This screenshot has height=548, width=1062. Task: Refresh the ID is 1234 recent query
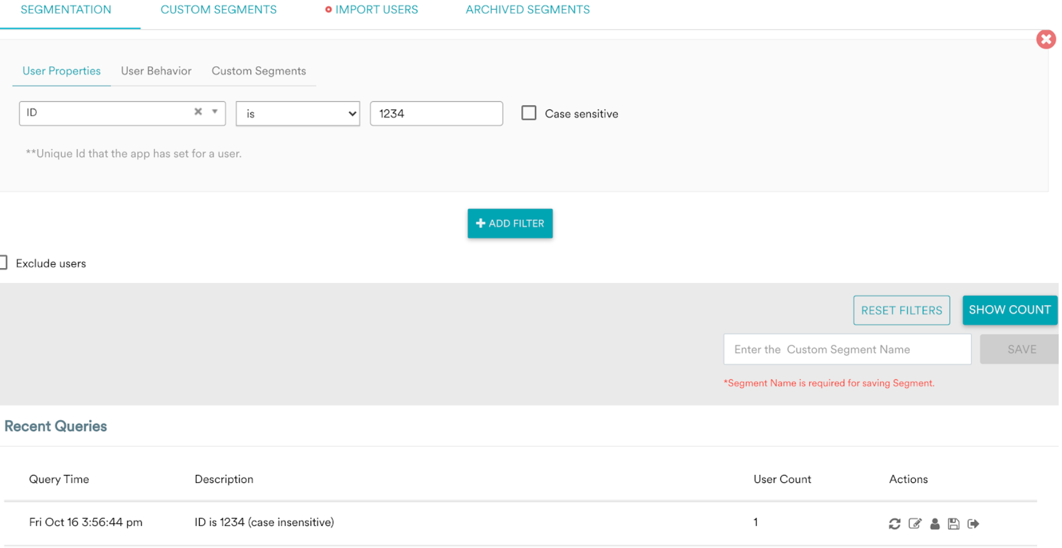(x=894, y=523)
